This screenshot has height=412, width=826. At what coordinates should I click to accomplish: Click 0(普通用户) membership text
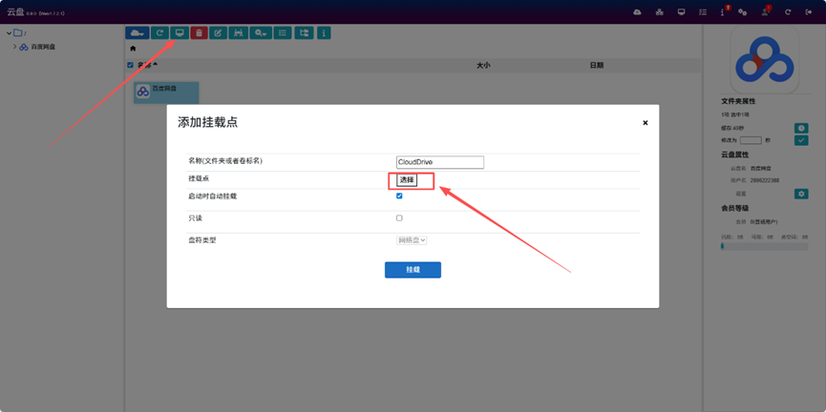point(764,222)
